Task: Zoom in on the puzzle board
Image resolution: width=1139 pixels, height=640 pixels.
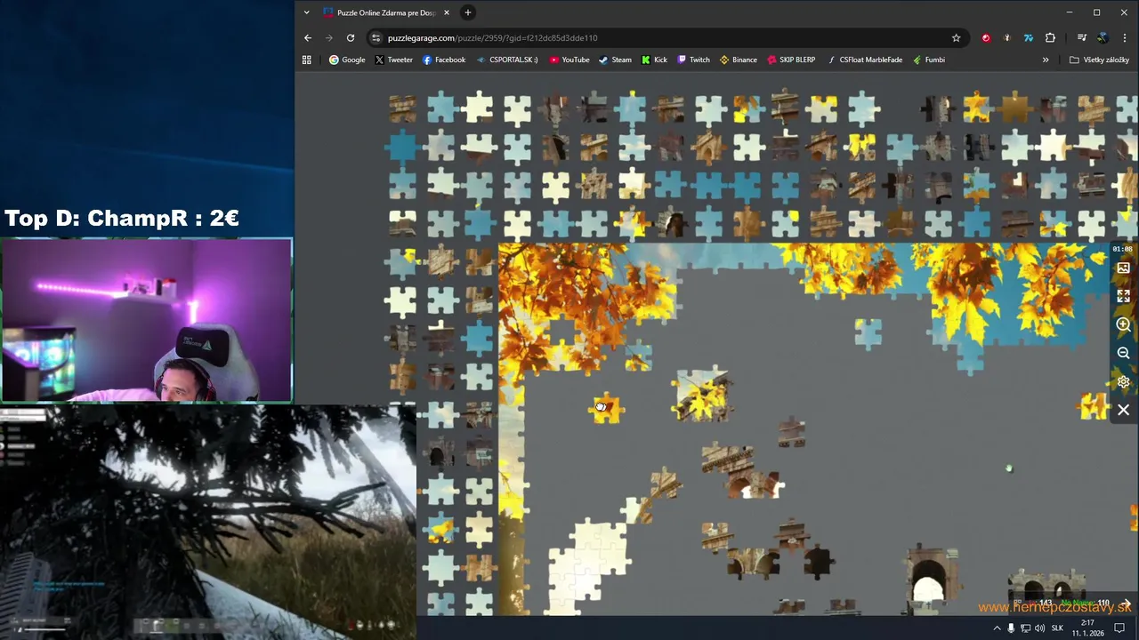Action: tap(1123, 325)
